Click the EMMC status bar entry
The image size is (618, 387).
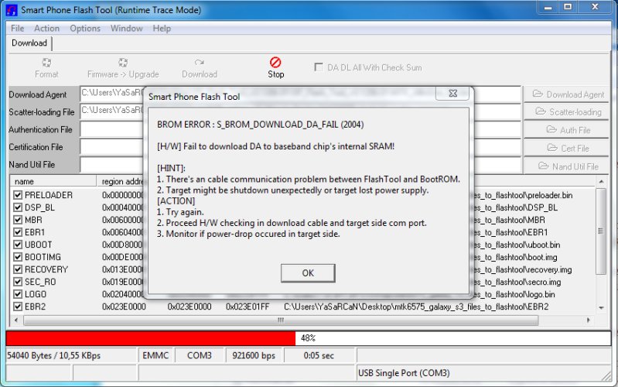(x=155, y=355)
